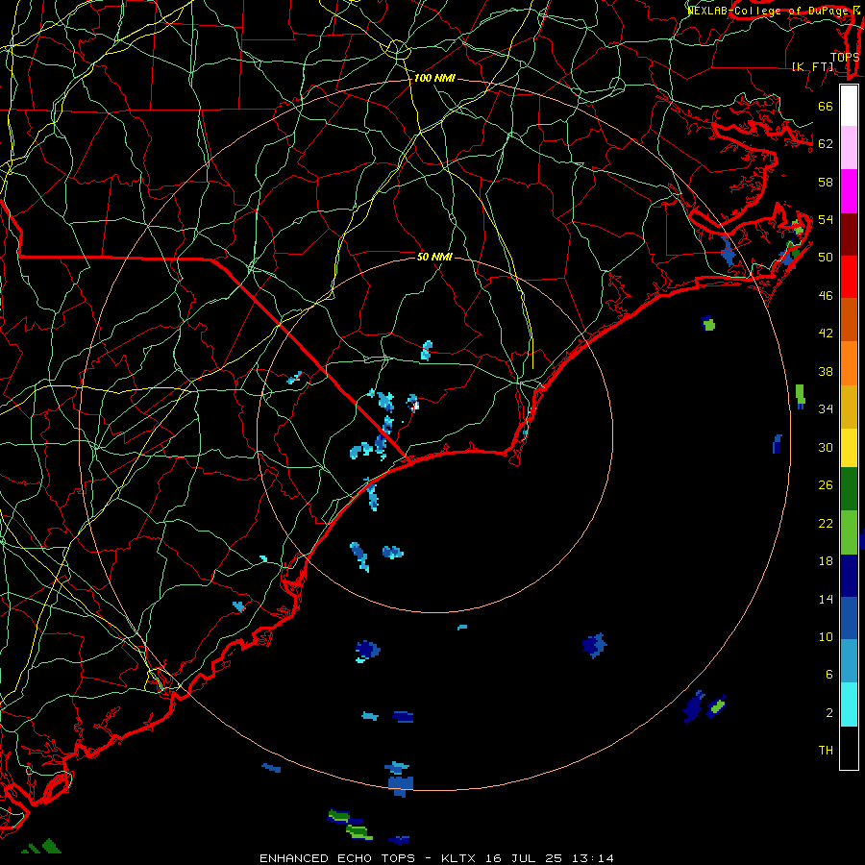Click the medium blue legend swatch
Screen dimensions: 865x865
pyautogui.click(x=849, y=618)
